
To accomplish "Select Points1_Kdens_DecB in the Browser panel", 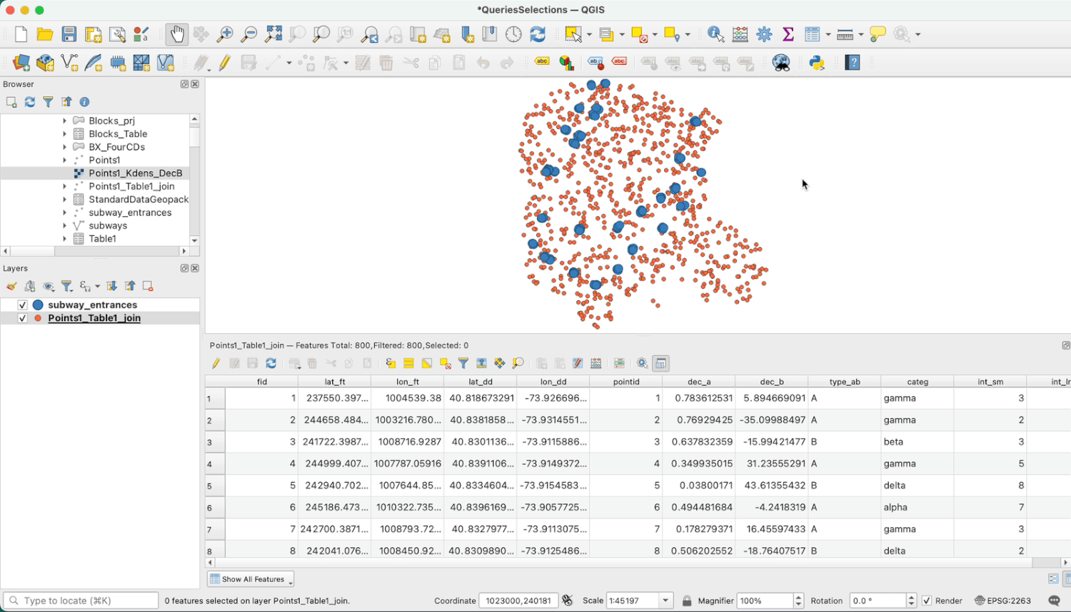I will pyautogui.click(x=136, y=173).
